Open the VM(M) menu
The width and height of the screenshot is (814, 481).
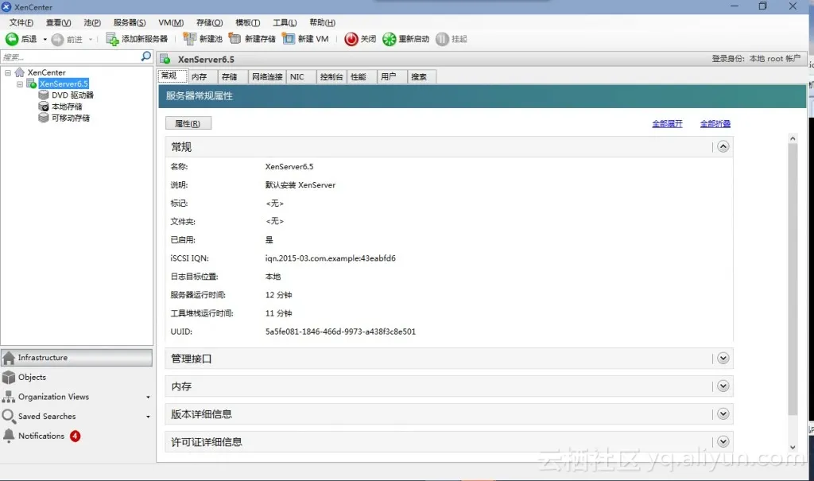click(171, 22)
